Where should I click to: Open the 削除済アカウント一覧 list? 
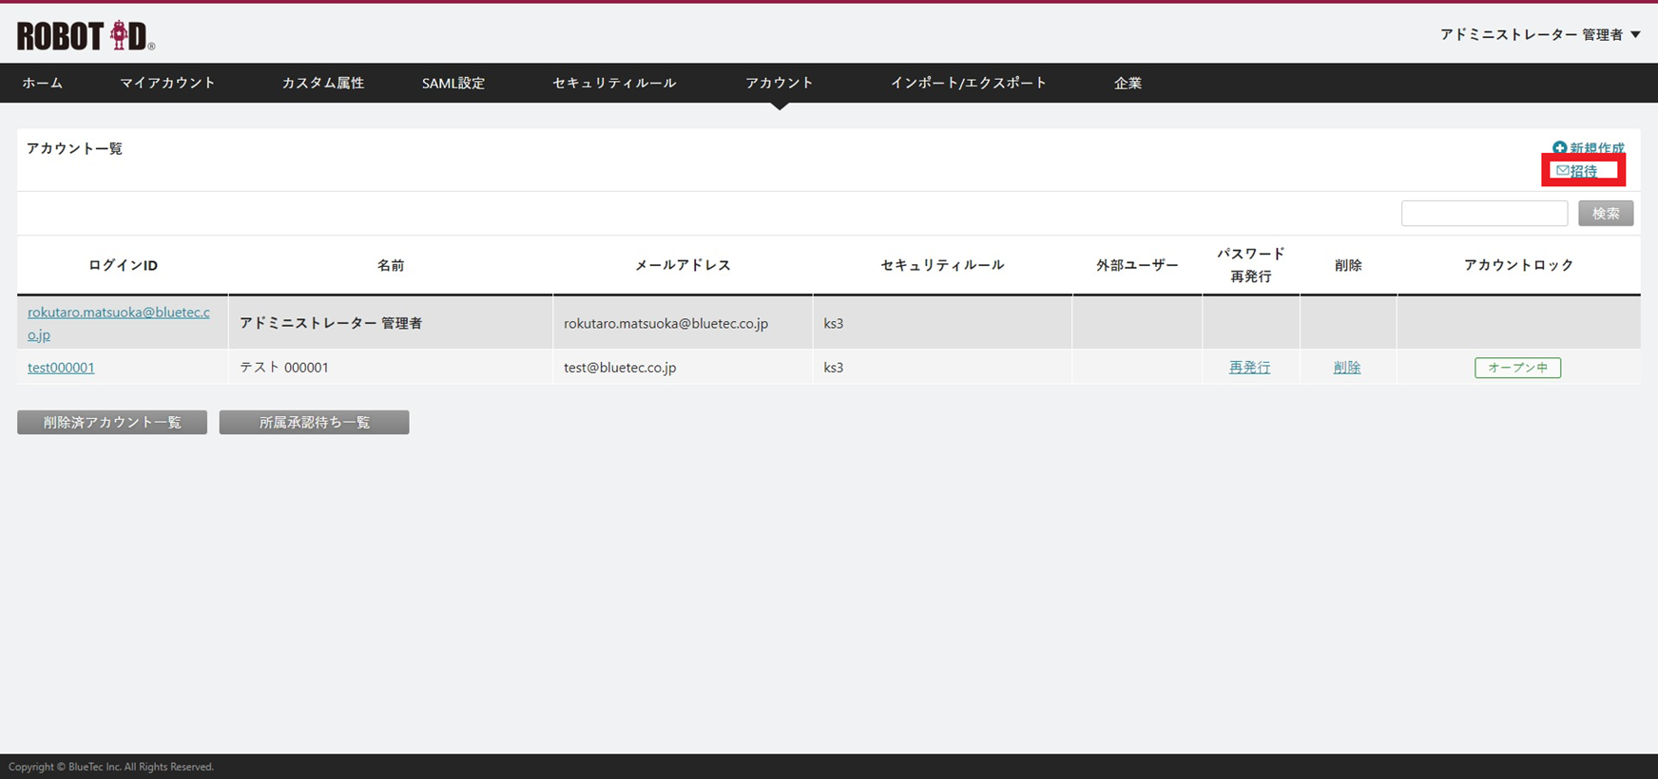coord(112,423)
